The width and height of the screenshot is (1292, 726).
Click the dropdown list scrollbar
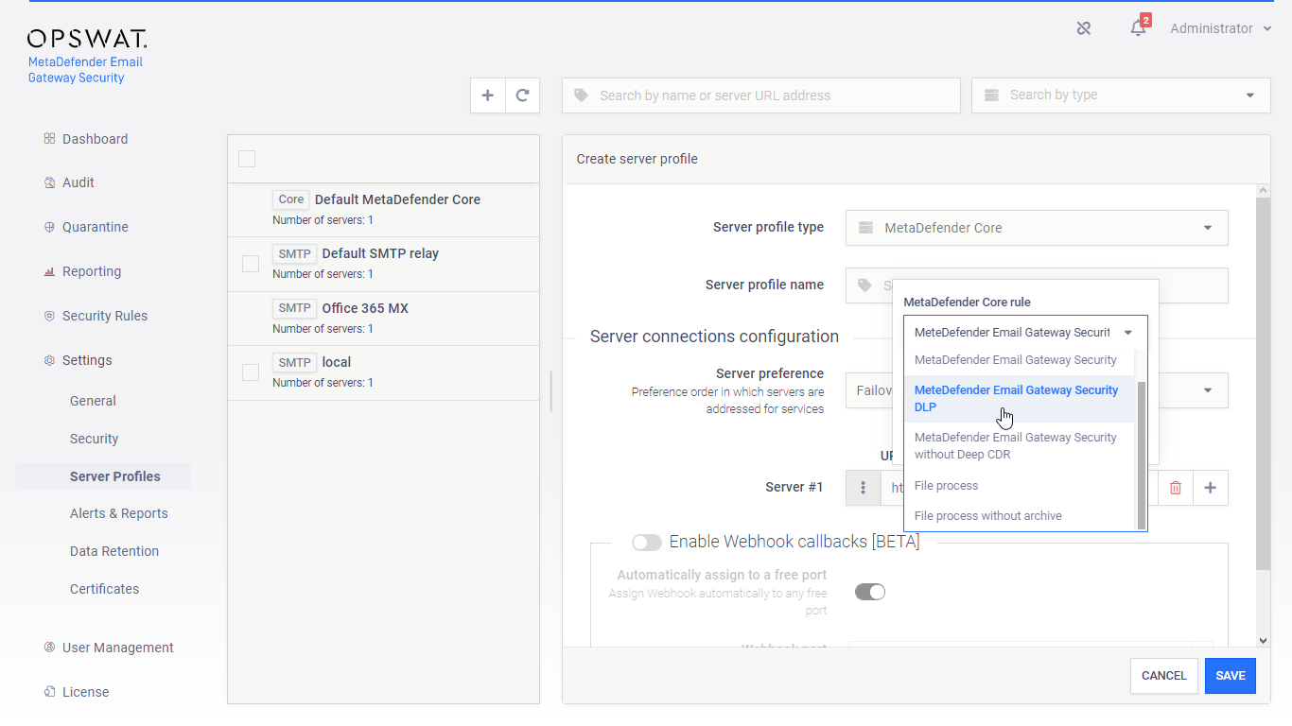[x=1142, y=456]
